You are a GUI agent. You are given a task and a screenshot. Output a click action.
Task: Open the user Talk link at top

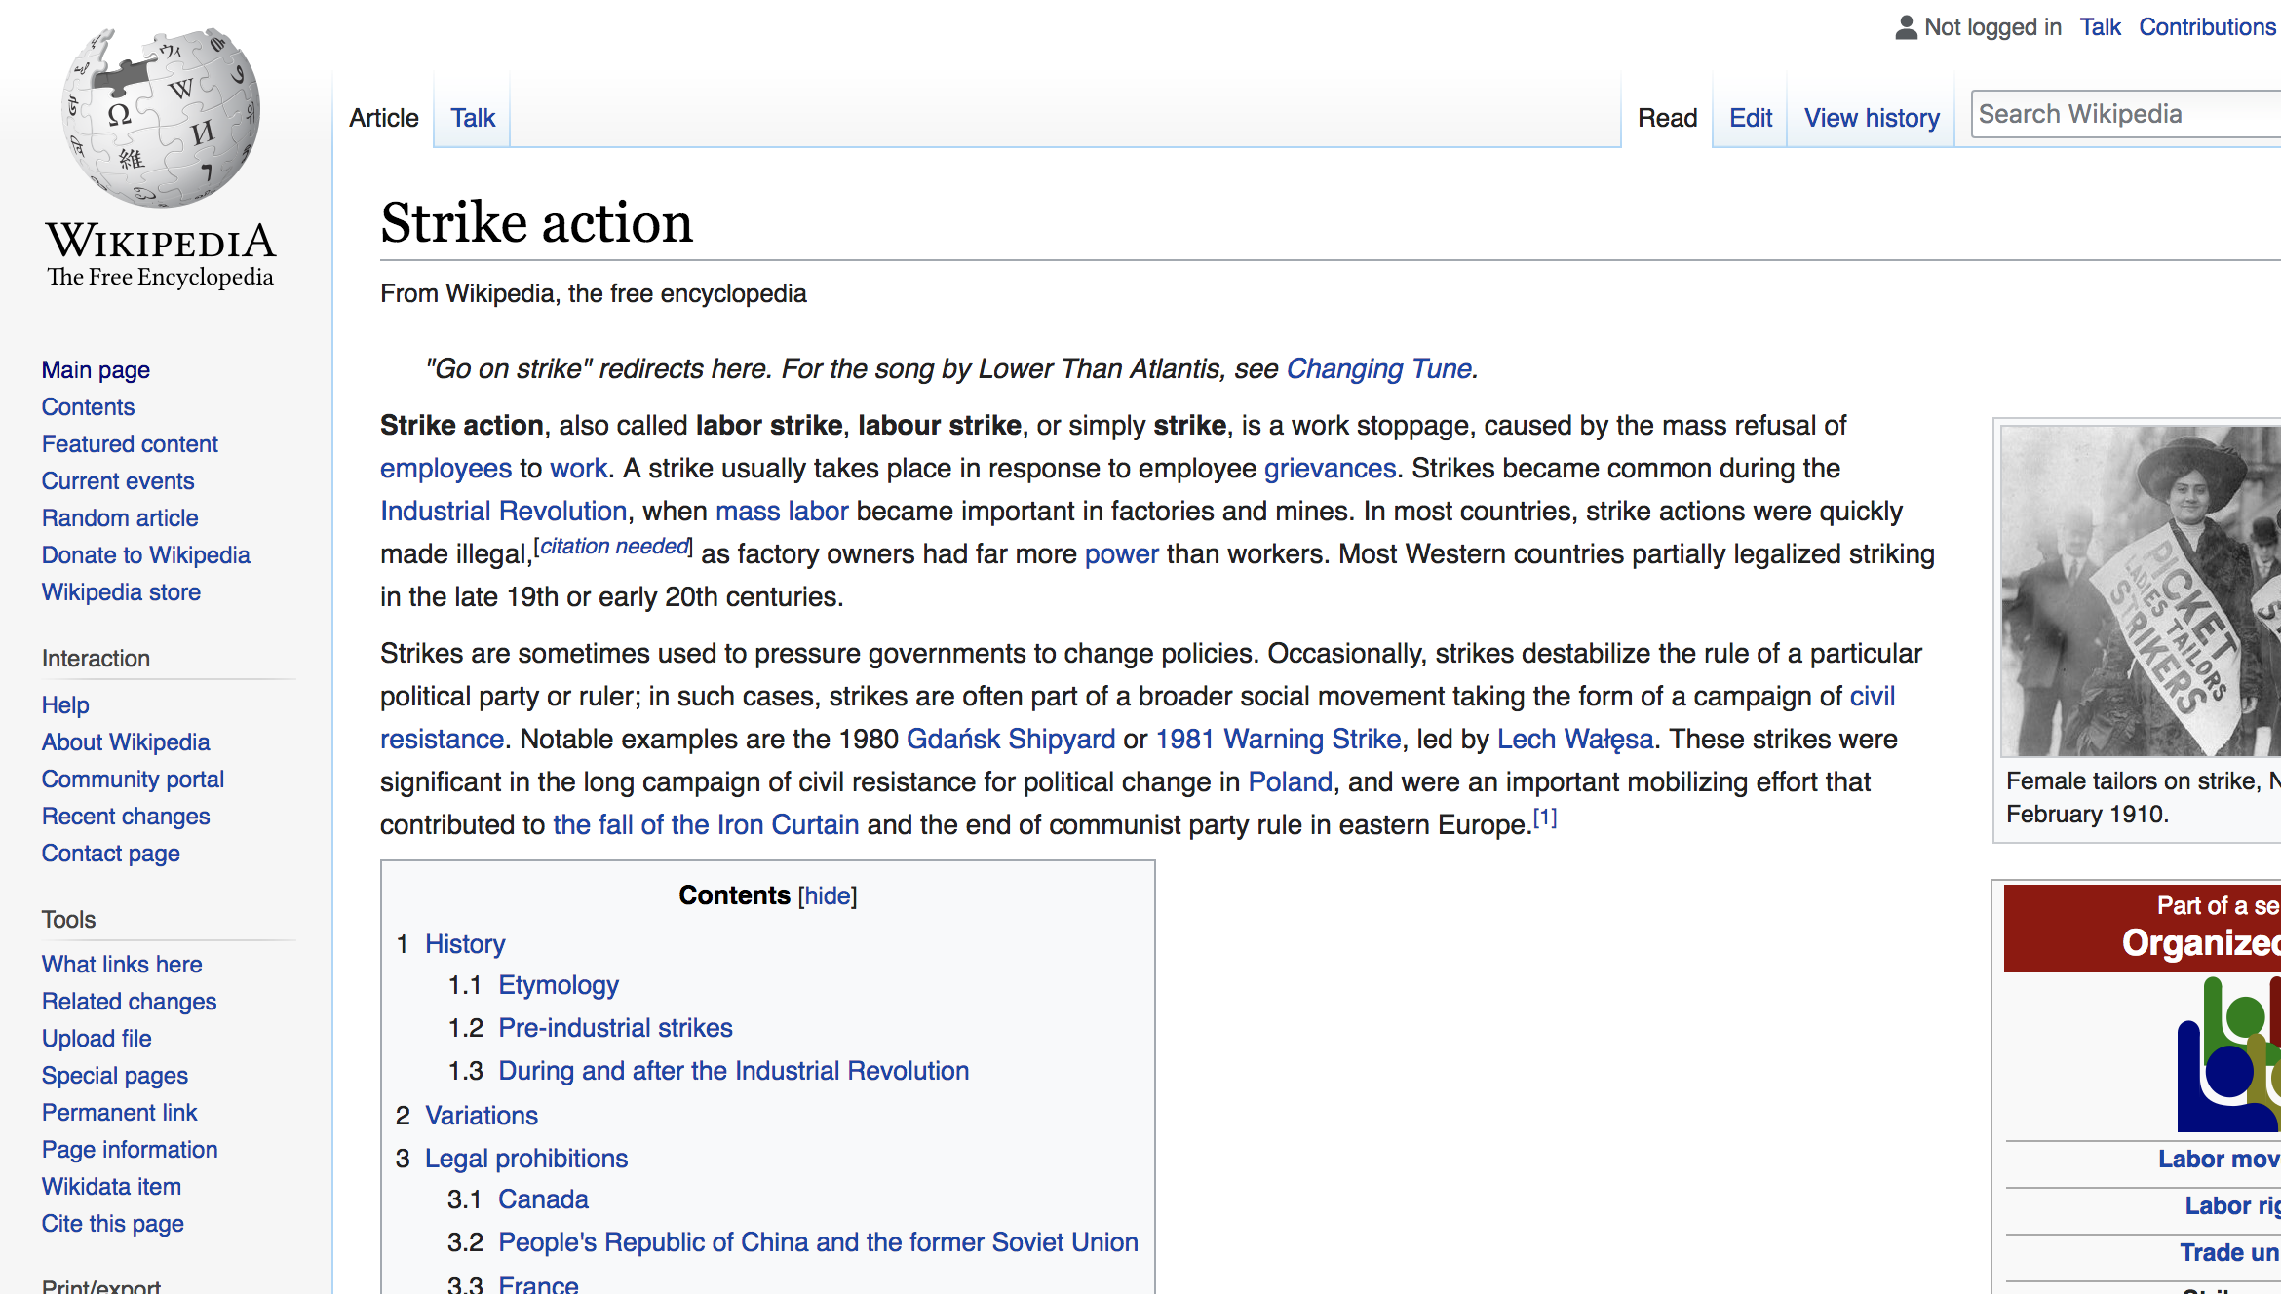2100,27
